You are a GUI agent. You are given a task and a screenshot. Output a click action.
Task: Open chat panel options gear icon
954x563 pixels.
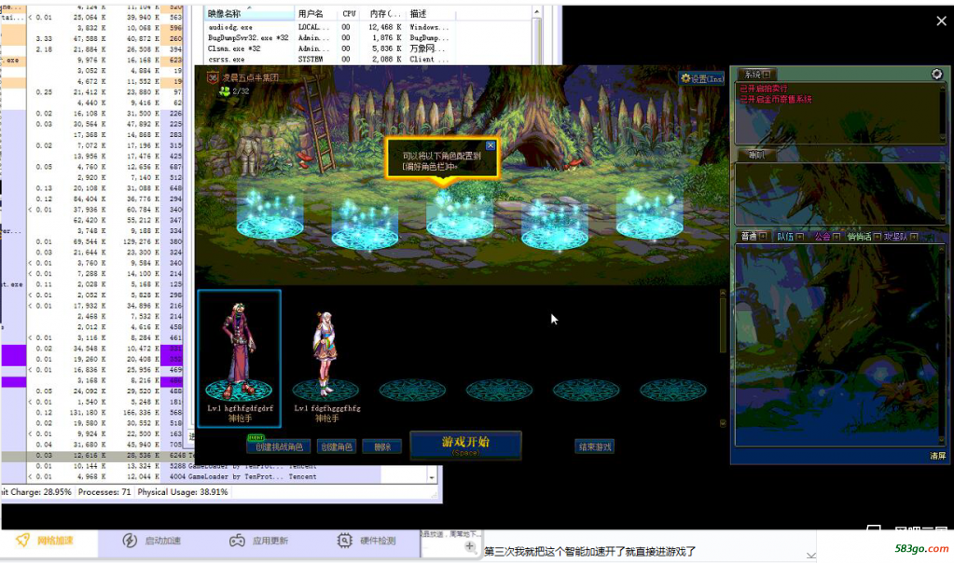[x=936, y=75]
